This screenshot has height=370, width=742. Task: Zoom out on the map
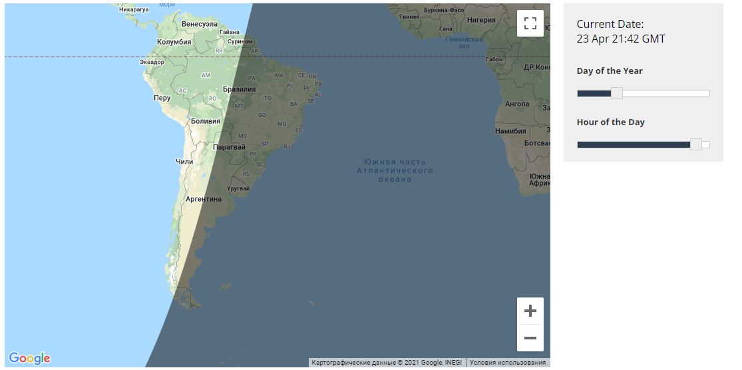coord(530,338)
